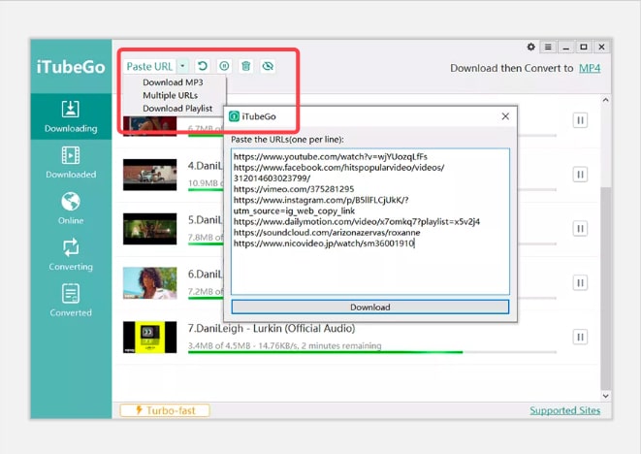Maximize the iTubeGo window
The width and height of the screenshot is (641, 454).
click(x=584, y=47)
